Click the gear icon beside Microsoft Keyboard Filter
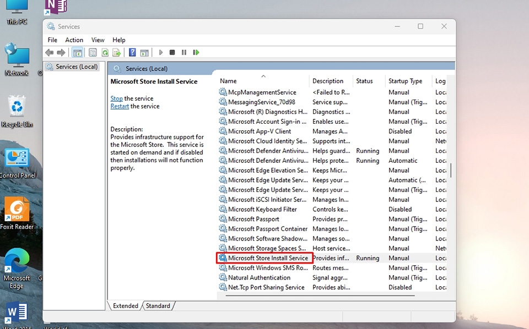Viewport: 529px width, 329px height. pos(223,209)
